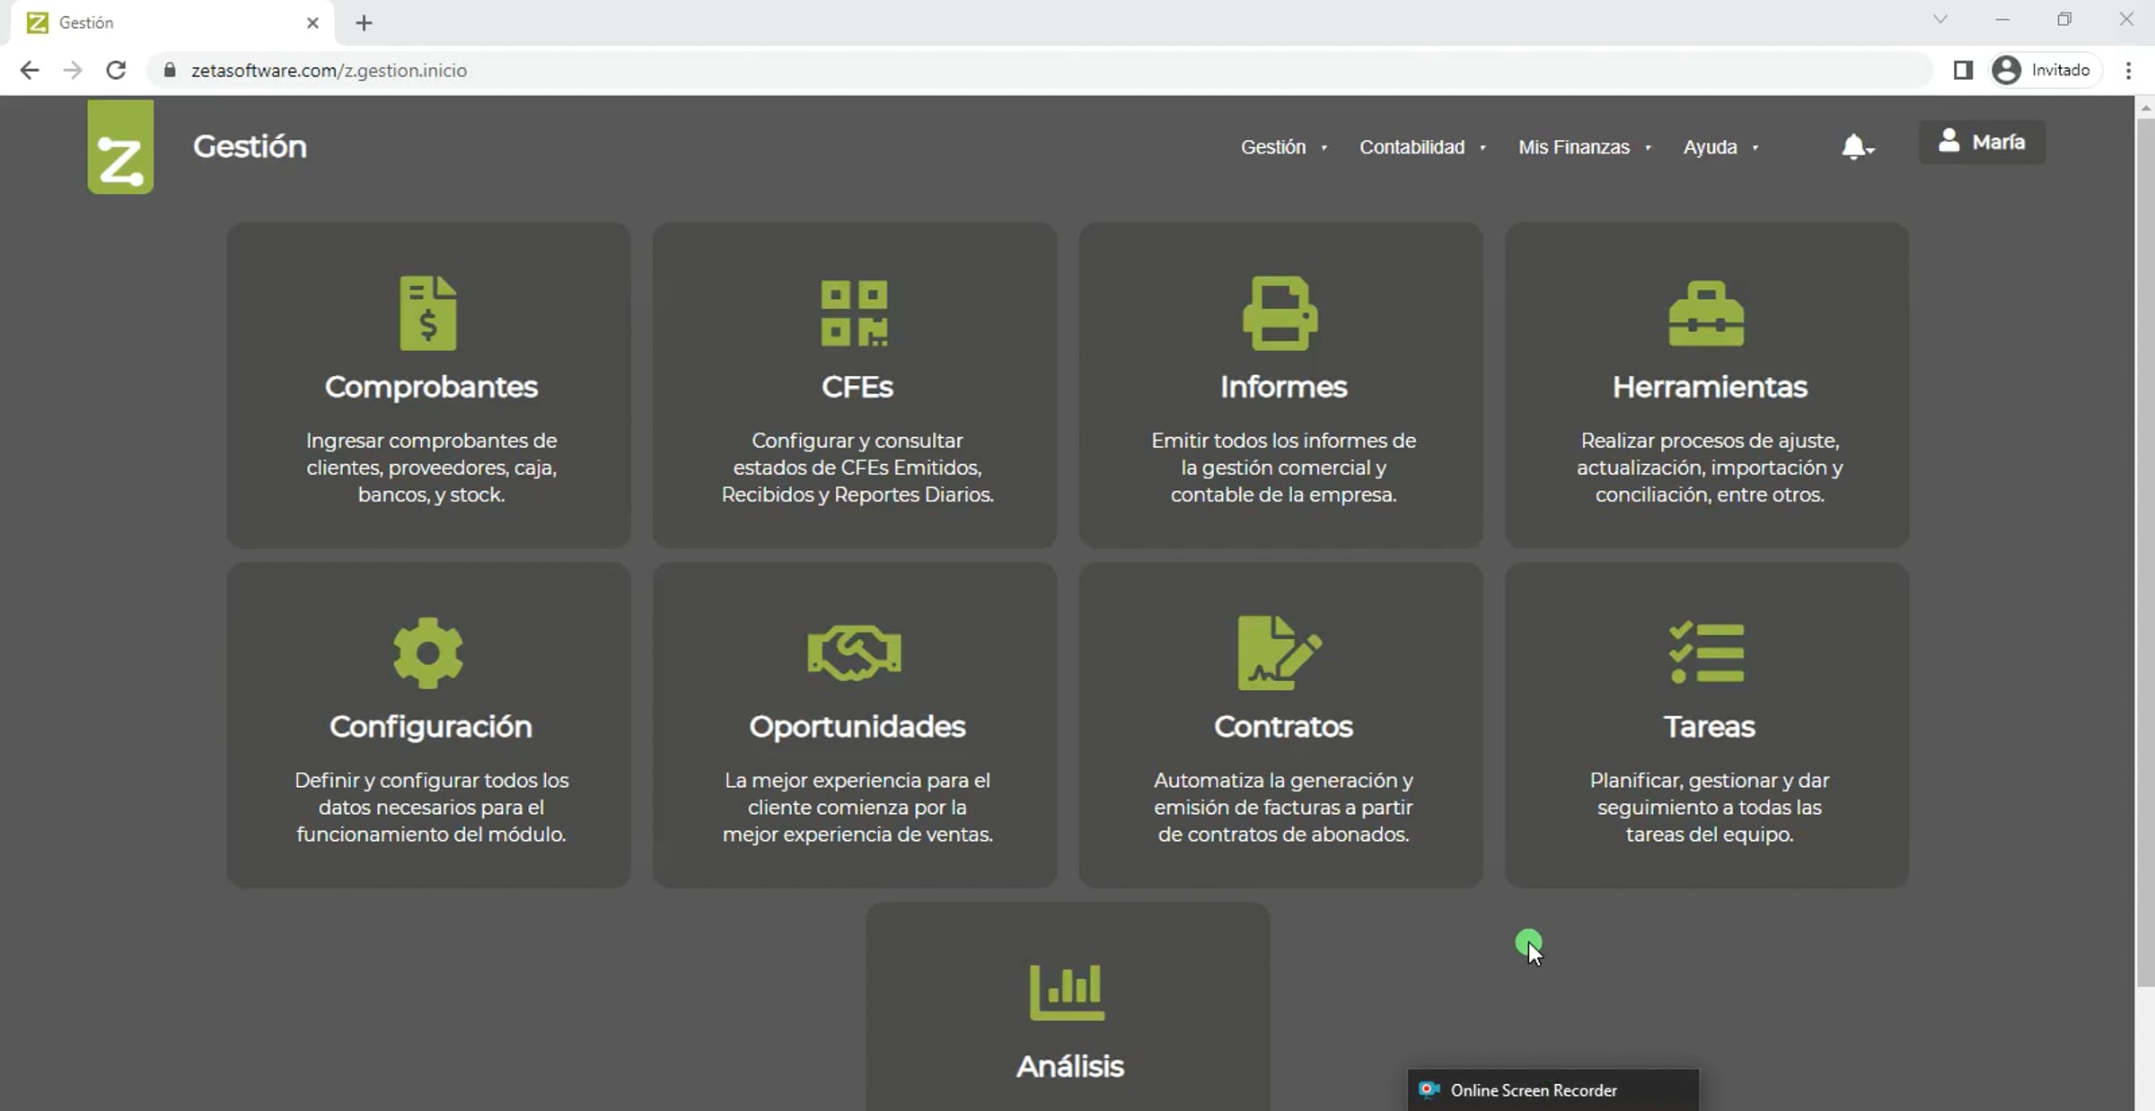Open Chrome's three-dot menu
Viewport: 2155px width, 1111px height.
2129,70
